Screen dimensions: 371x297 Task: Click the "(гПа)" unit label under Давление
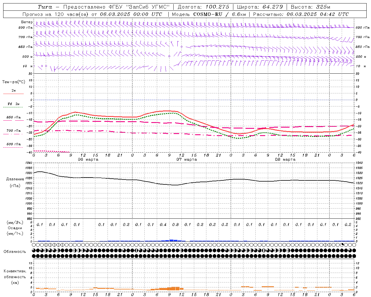coord(15,186)
